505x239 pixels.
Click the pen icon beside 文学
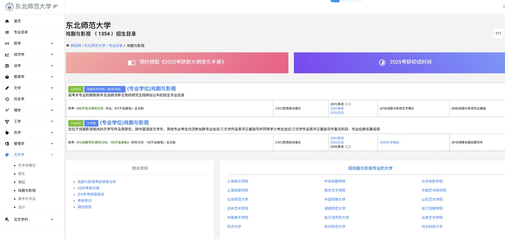click(x=7, y=88)
